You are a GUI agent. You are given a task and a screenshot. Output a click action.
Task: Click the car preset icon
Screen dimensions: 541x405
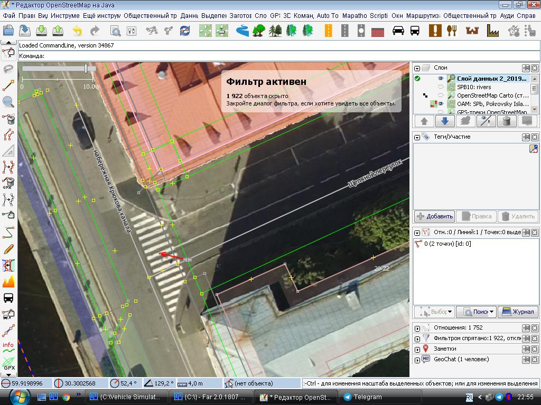pyautogui.click(x=398, y=31)
